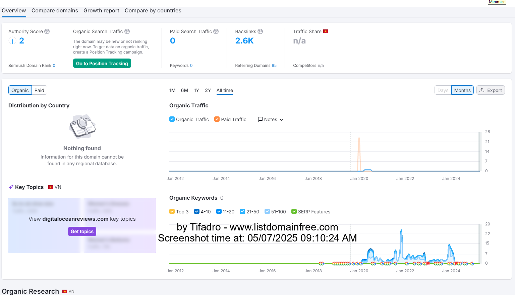Click the Organic Keywords 0 count

[222, 198]
